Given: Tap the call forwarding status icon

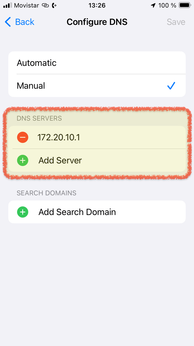Looking at the screenshot, I should coord(54,5).
